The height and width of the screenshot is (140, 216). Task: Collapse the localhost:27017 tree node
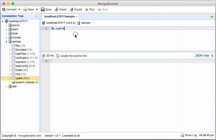tap(3, 21)
